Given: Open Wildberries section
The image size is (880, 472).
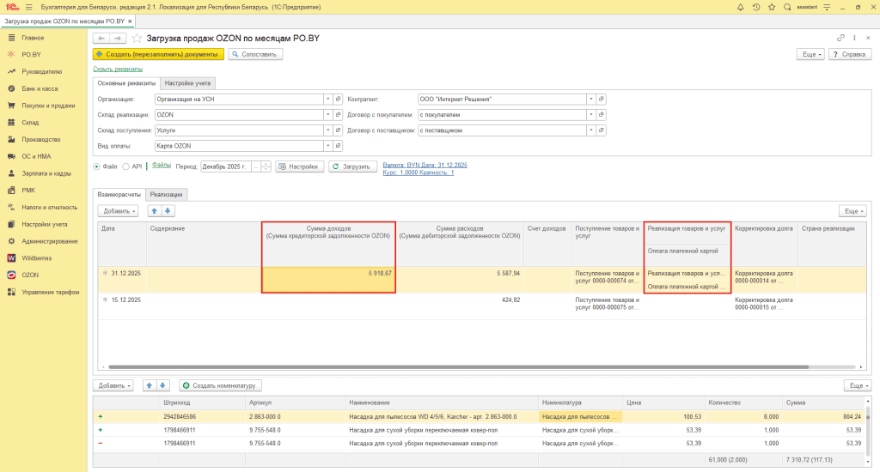Looking at the screenshot, I should (x=36, y=257).
